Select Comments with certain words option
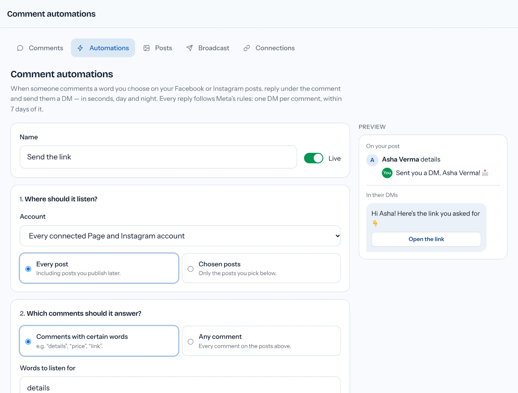 pos(99,341)
